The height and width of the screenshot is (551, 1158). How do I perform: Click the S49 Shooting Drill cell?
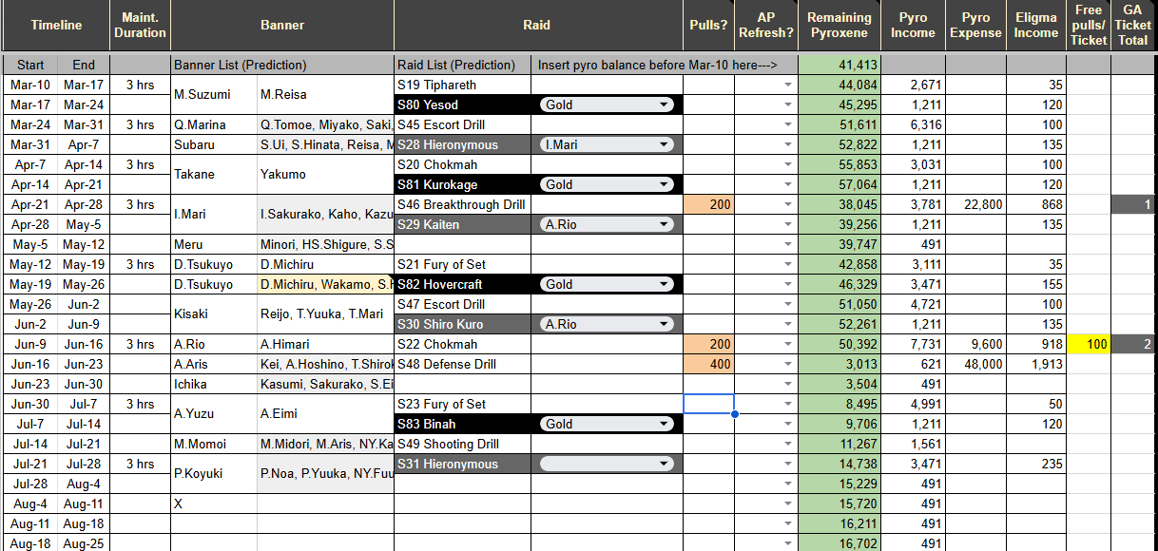point(462,444)
